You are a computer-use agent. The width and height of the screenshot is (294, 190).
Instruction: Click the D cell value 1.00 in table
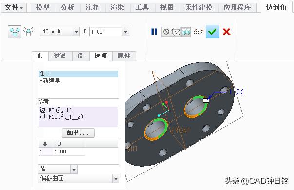[x=69, y=152]
